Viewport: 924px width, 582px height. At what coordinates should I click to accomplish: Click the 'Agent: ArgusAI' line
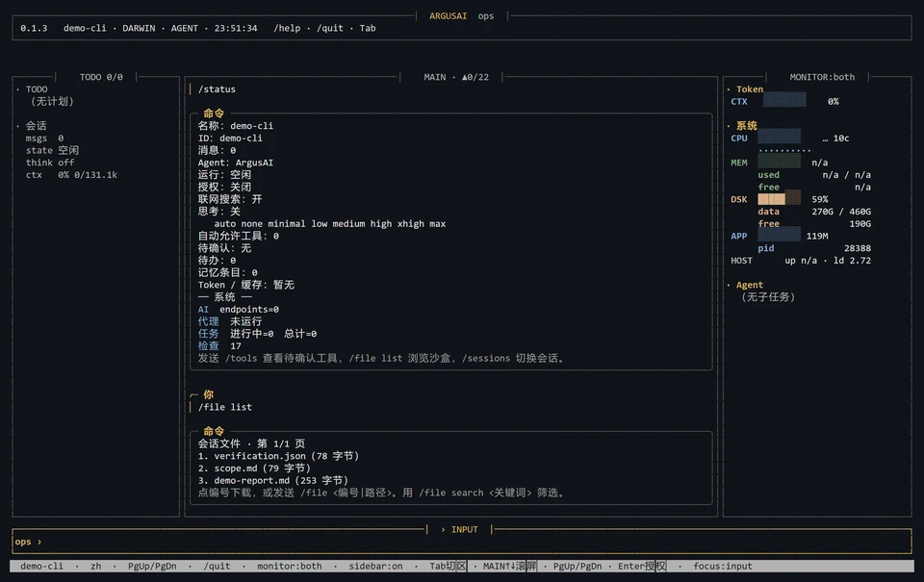point(235,163)
